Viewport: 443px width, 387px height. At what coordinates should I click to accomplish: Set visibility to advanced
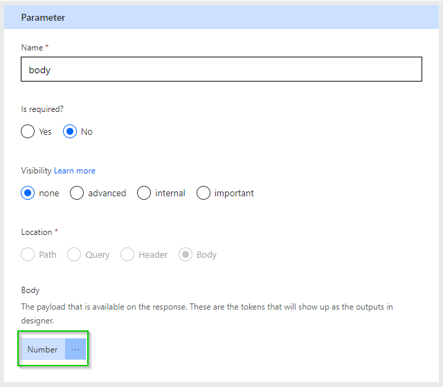coord(77,193)
